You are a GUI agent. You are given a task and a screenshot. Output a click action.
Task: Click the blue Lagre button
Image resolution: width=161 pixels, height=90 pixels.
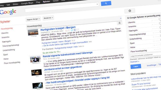(136, 66)
